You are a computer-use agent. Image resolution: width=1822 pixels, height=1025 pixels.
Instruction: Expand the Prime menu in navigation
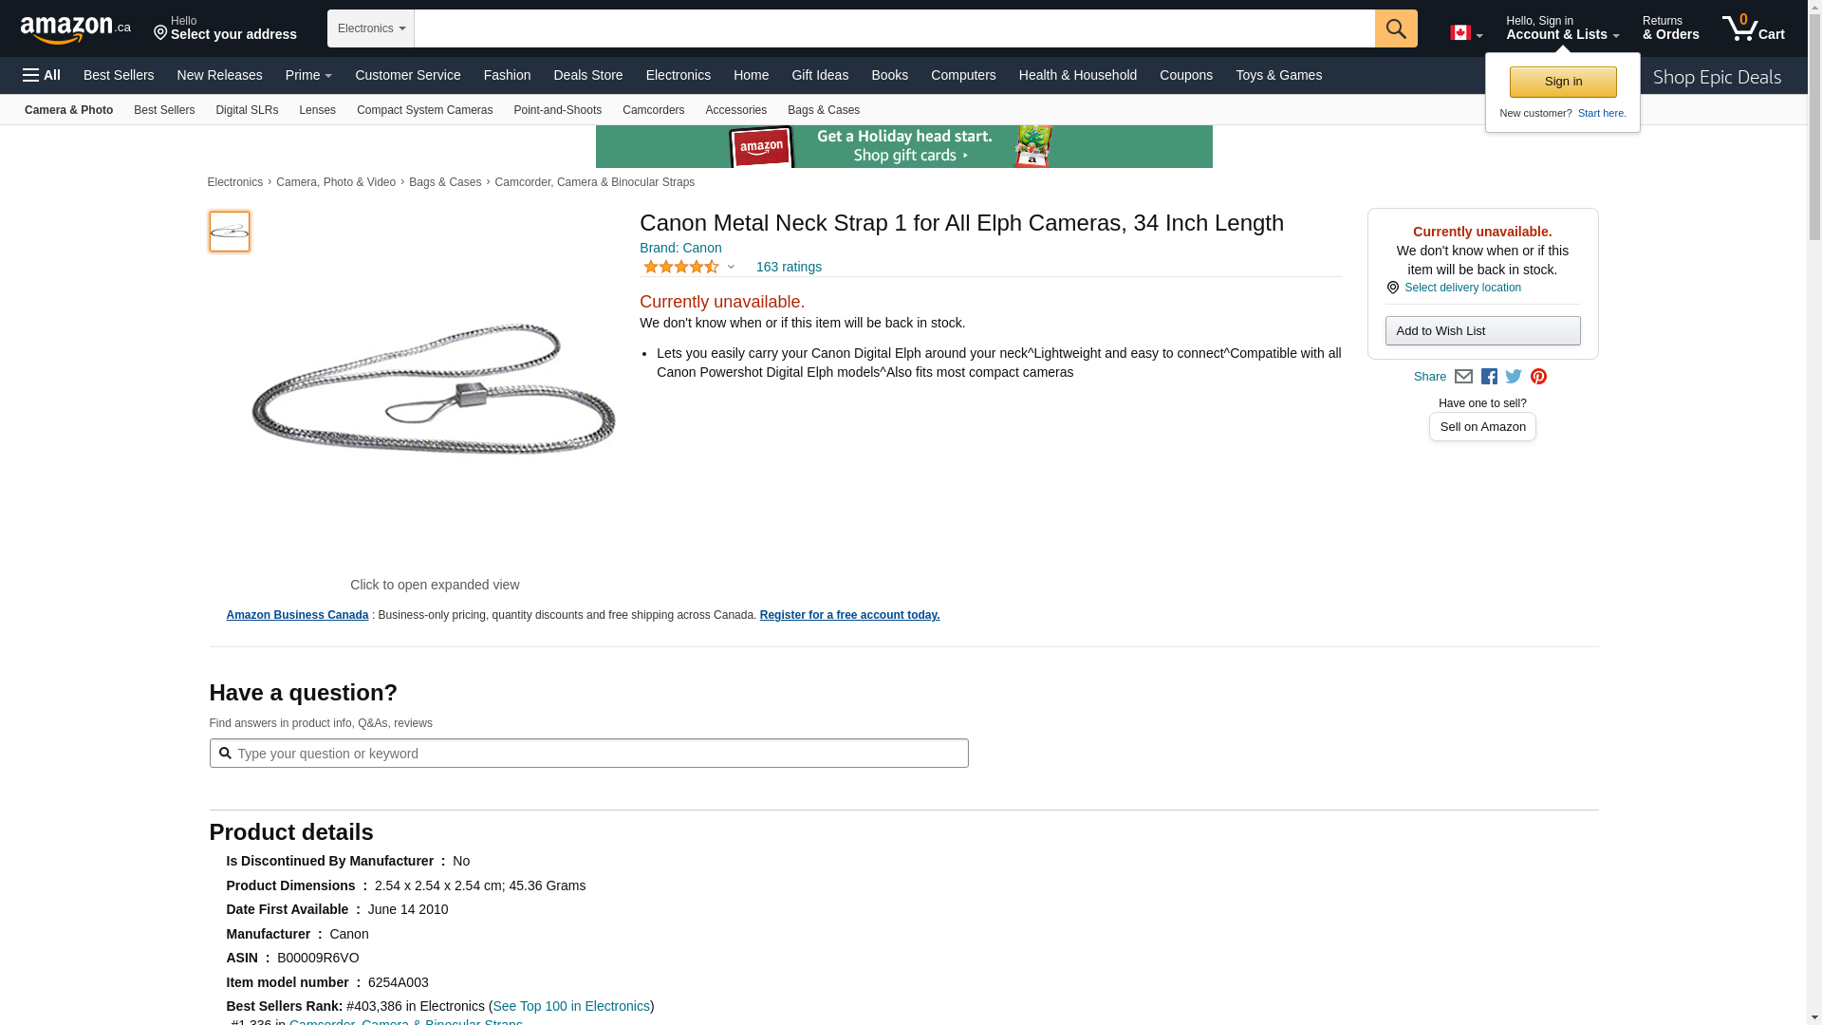pos(308,75)
